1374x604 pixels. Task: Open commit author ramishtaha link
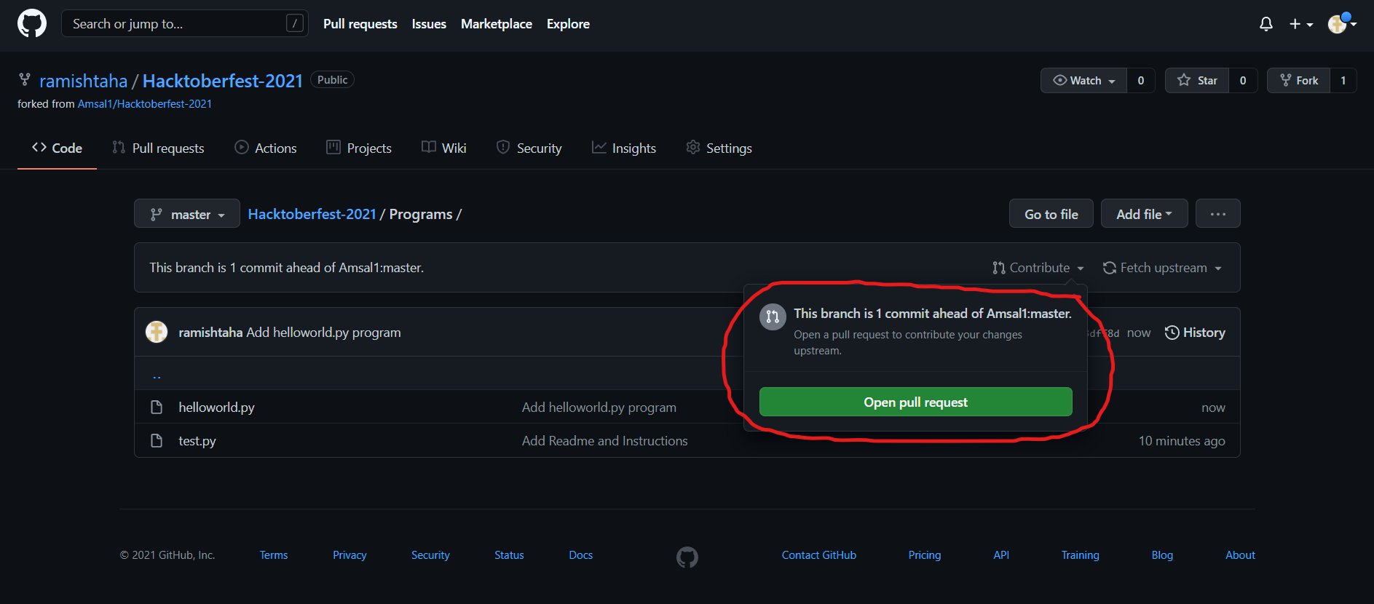[210, 333]
